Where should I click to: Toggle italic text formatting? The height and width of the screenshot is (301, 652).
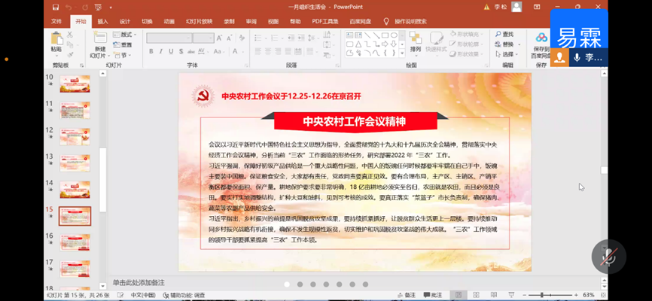point(161,52)
